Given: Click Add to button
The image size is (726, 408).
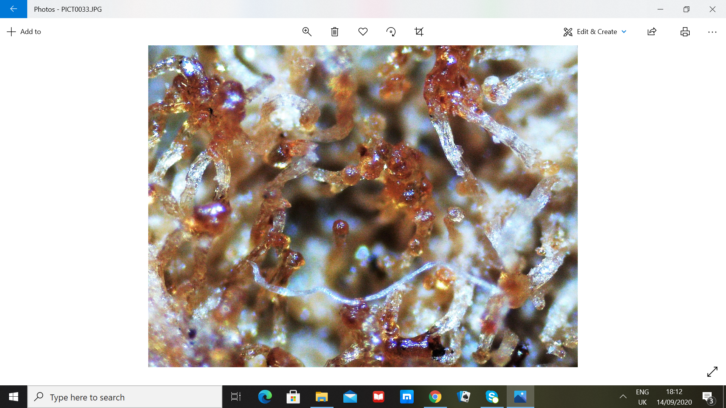Looking at the screenshot, I should 24,32.
